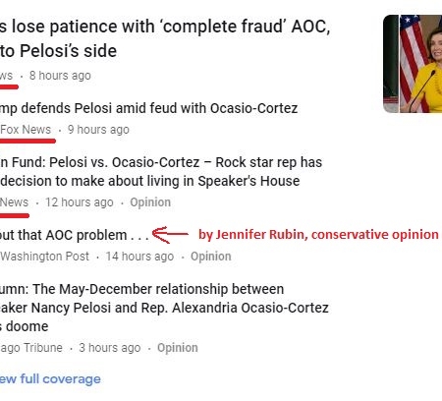This screenshot has width=442, height=401.
Task: Click the Tribune source label
Action: [x=31, y=348]
